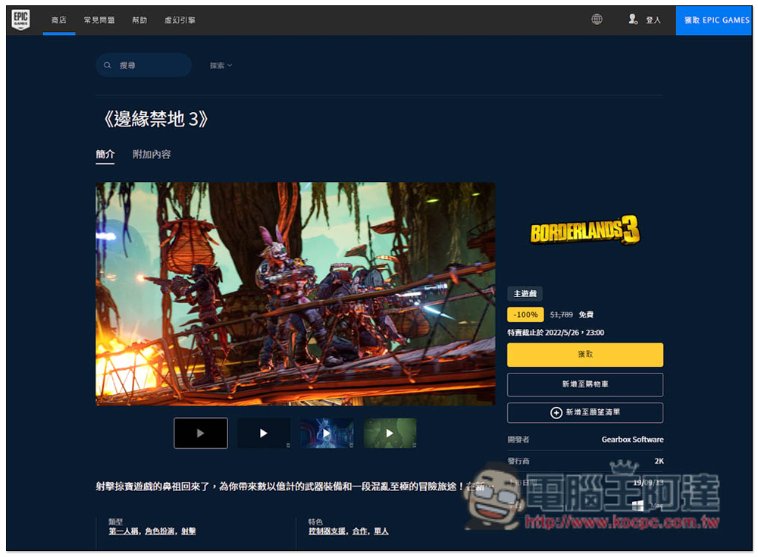Click the 2K publisher name

pos(659,461)
